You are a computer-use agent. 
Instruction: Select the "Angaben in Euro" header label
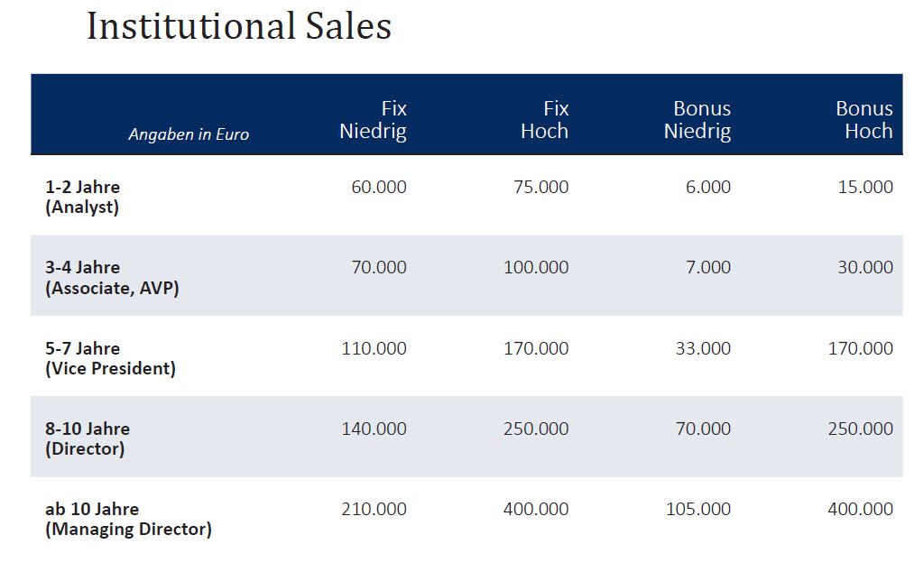(189, 134)
